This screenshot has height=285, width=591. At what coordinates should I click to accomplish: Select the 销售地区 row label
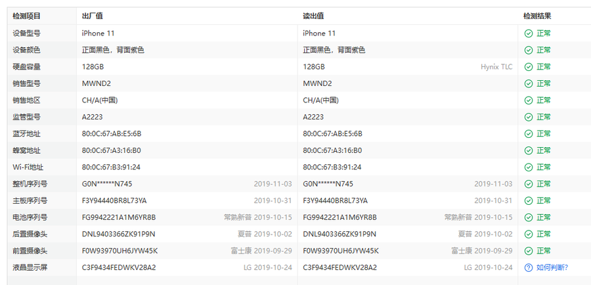[26, 100]
